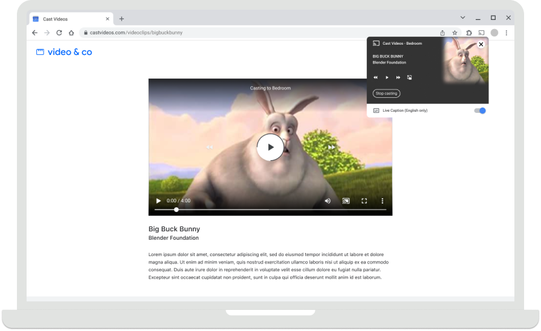Click the media cast icon in Chrome toolbar
This screenshot has height=331, width=541.
[481, 33]
